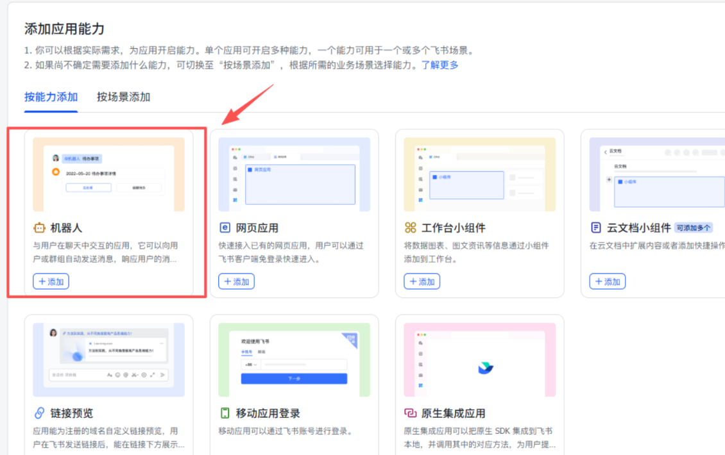Click the 工作台小组件 grid icon
Viewport: 725px width, 455px height.
pos(411,228)
